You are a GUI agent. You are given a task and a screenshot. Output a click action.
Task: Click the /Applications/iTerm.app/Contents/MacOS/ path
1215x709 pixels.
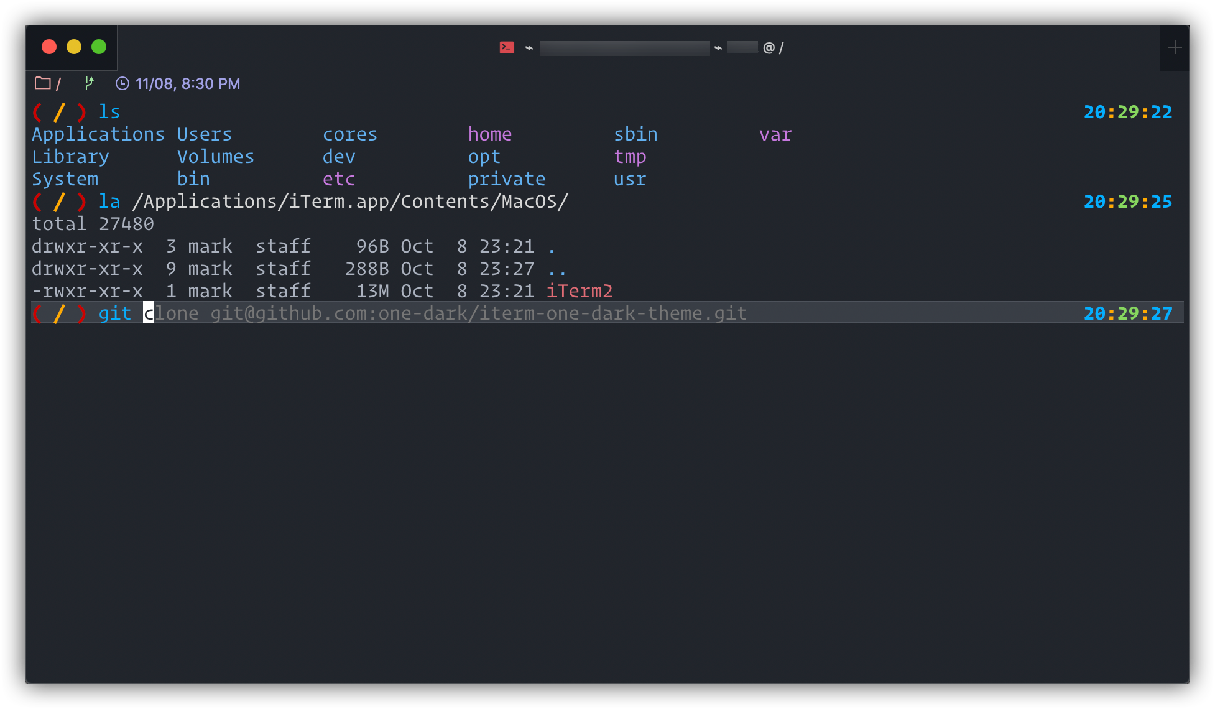[x=350, y=202]
